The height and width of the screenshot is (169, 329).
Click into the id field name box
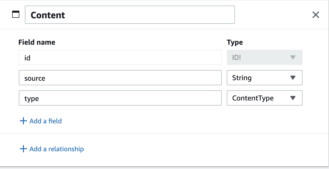tap(120, 57)
